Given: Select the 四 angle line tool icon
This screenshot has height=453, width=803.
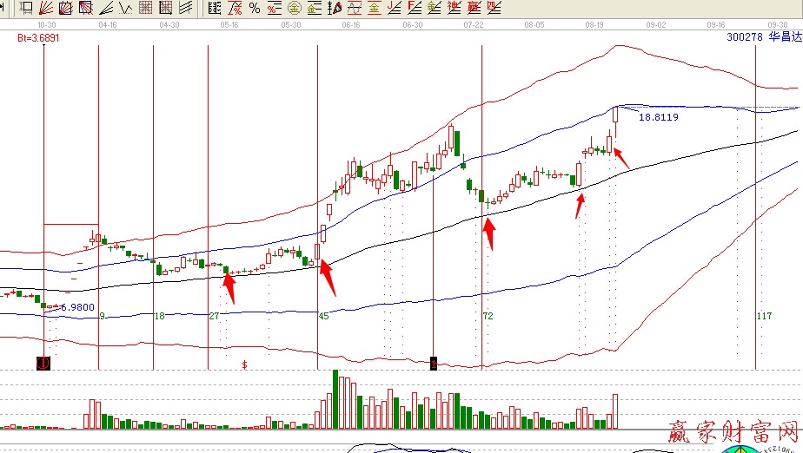Looking at the screenshot, I should click(494, 9).
